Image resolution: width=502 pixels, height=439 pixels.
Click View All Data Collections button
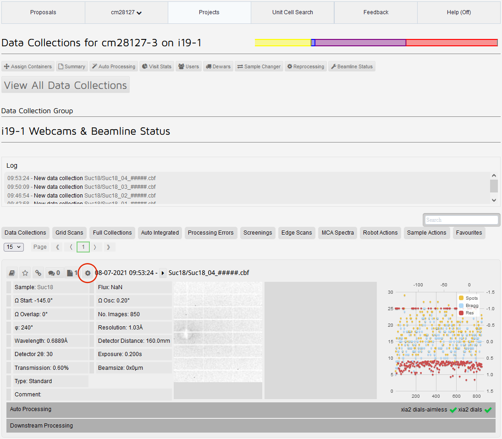point(66,85)
